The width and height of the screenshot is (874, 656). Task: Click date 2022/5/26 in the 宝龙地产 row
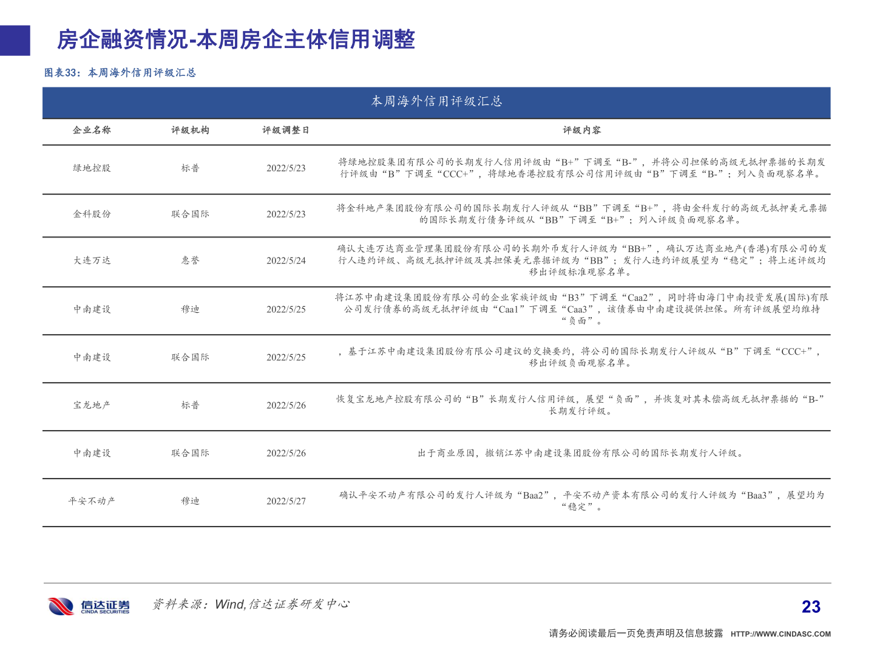click(x=286, y=405)
